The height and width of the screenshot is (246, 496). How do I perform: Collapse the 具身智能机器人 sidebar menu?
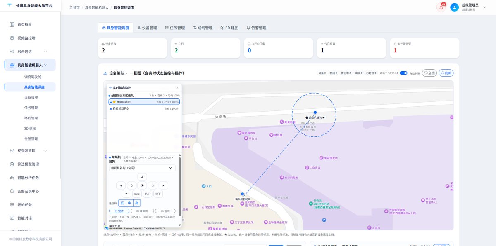click(x=30, y=65)
